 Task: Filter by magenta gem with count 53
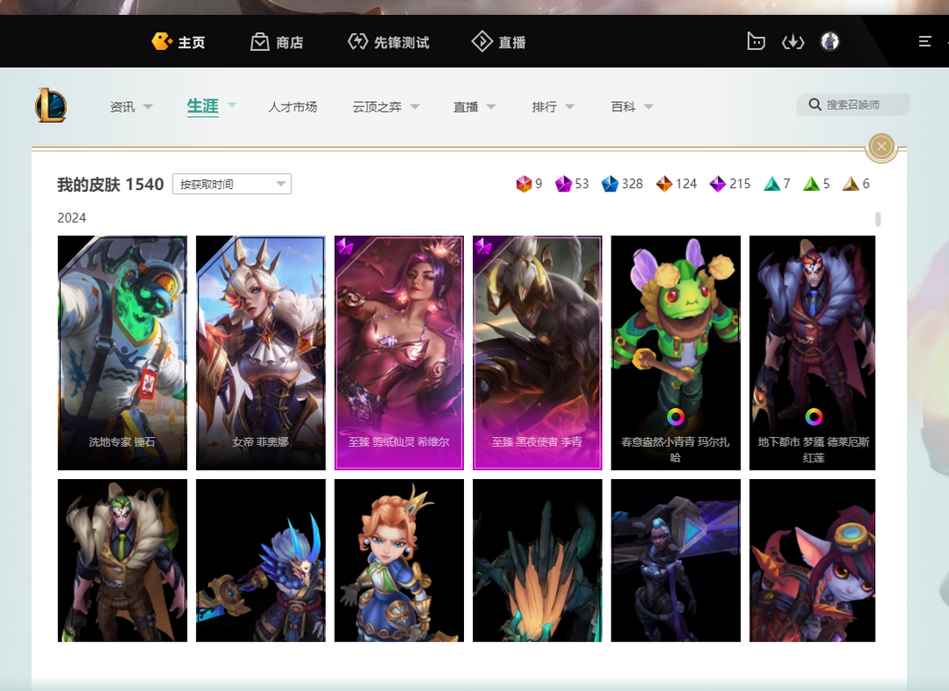[x=563, y=184]
